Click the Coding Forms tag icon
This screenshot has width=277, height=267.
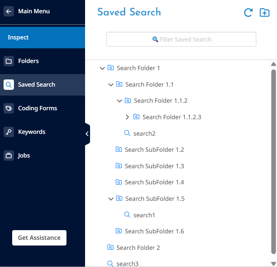pyautogui.click(x=9, y=108)
